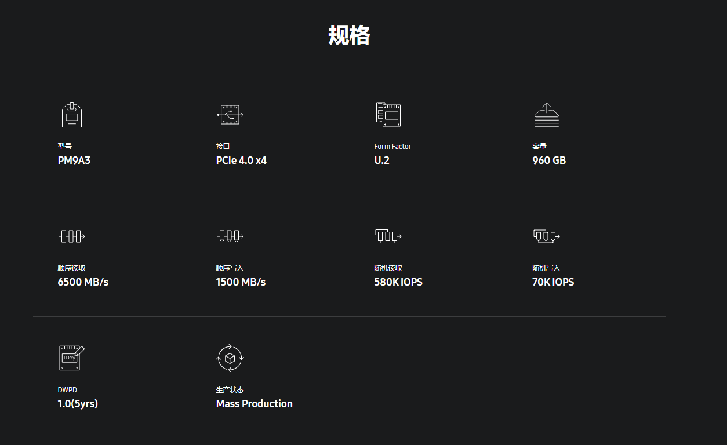The image size is (727, 445).
Task: Click the model tag icon above 型号
Action: pyautogui.click(x=72, y=115)
